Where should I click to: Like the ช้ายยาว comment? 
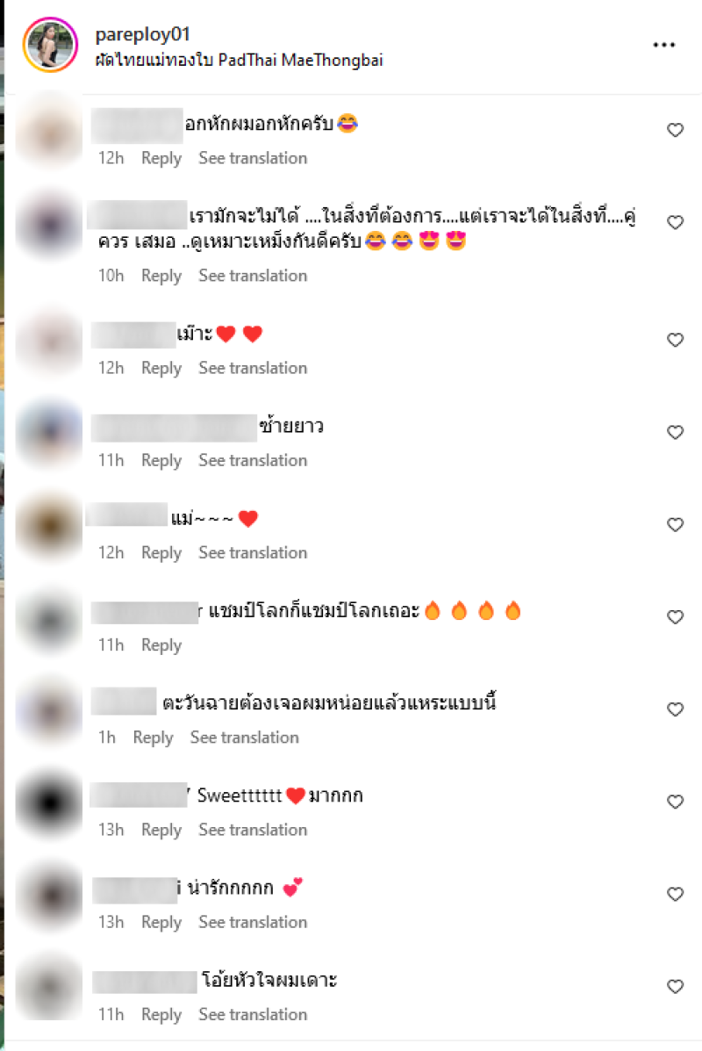(x=675, y=432)
